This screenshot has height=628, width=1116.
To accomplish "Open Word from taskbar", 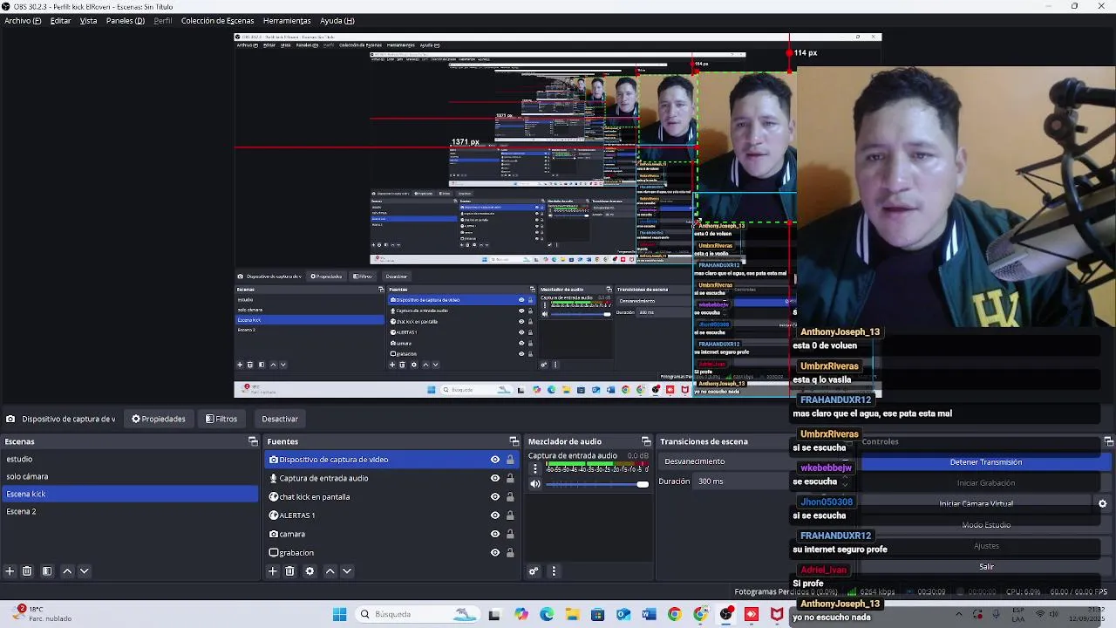I will [x=649, y=614].
